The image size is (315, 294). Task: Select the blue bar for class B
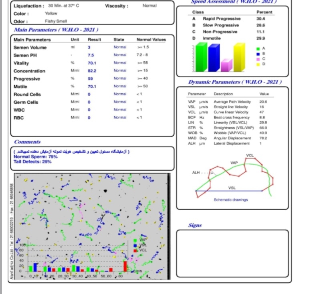click(214, 58)
